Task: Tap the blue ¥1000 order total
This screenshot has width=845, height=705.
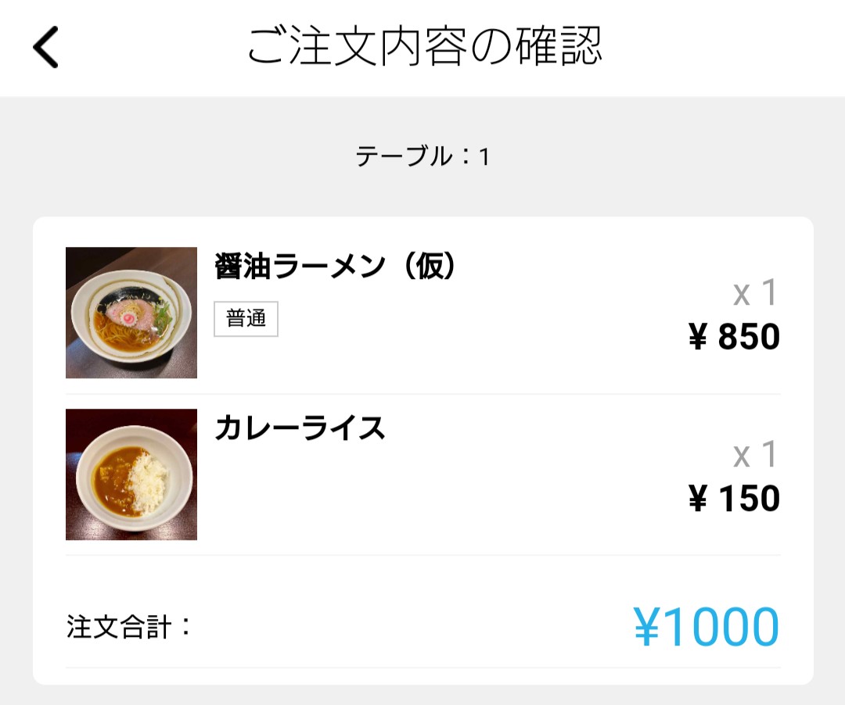Action: click(x=706, y=628)
